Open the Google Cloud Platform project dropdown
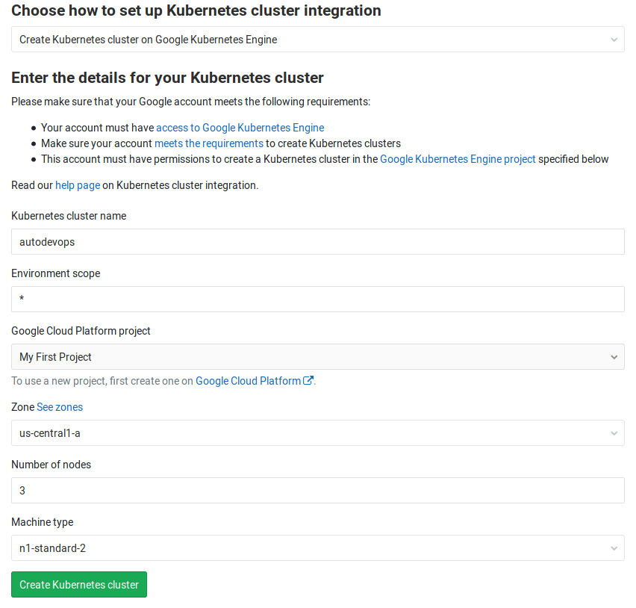636x608 pixels. click(x=317, y=356)
